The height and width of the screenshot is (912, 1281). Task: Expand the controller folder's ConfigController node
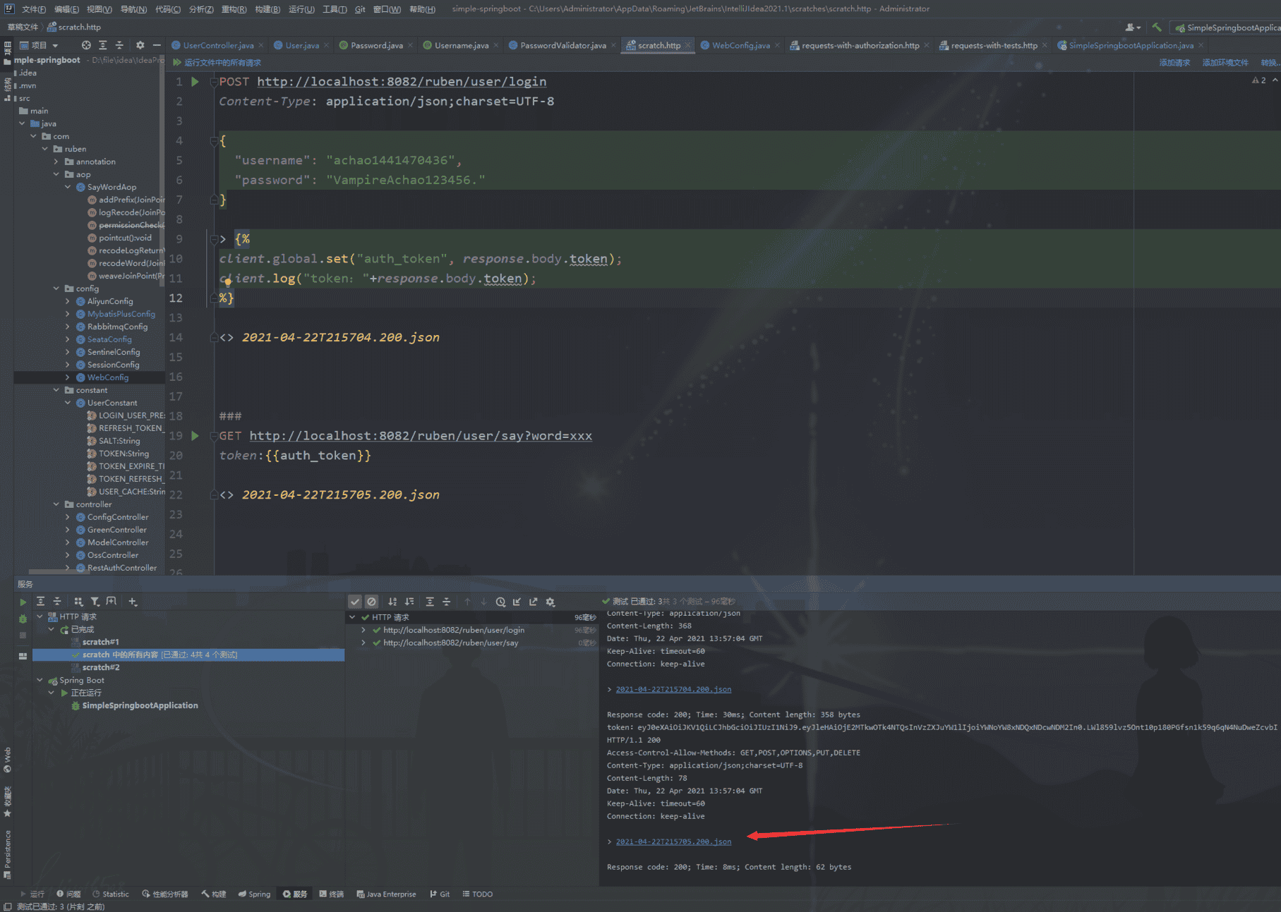tap(68, 517)
